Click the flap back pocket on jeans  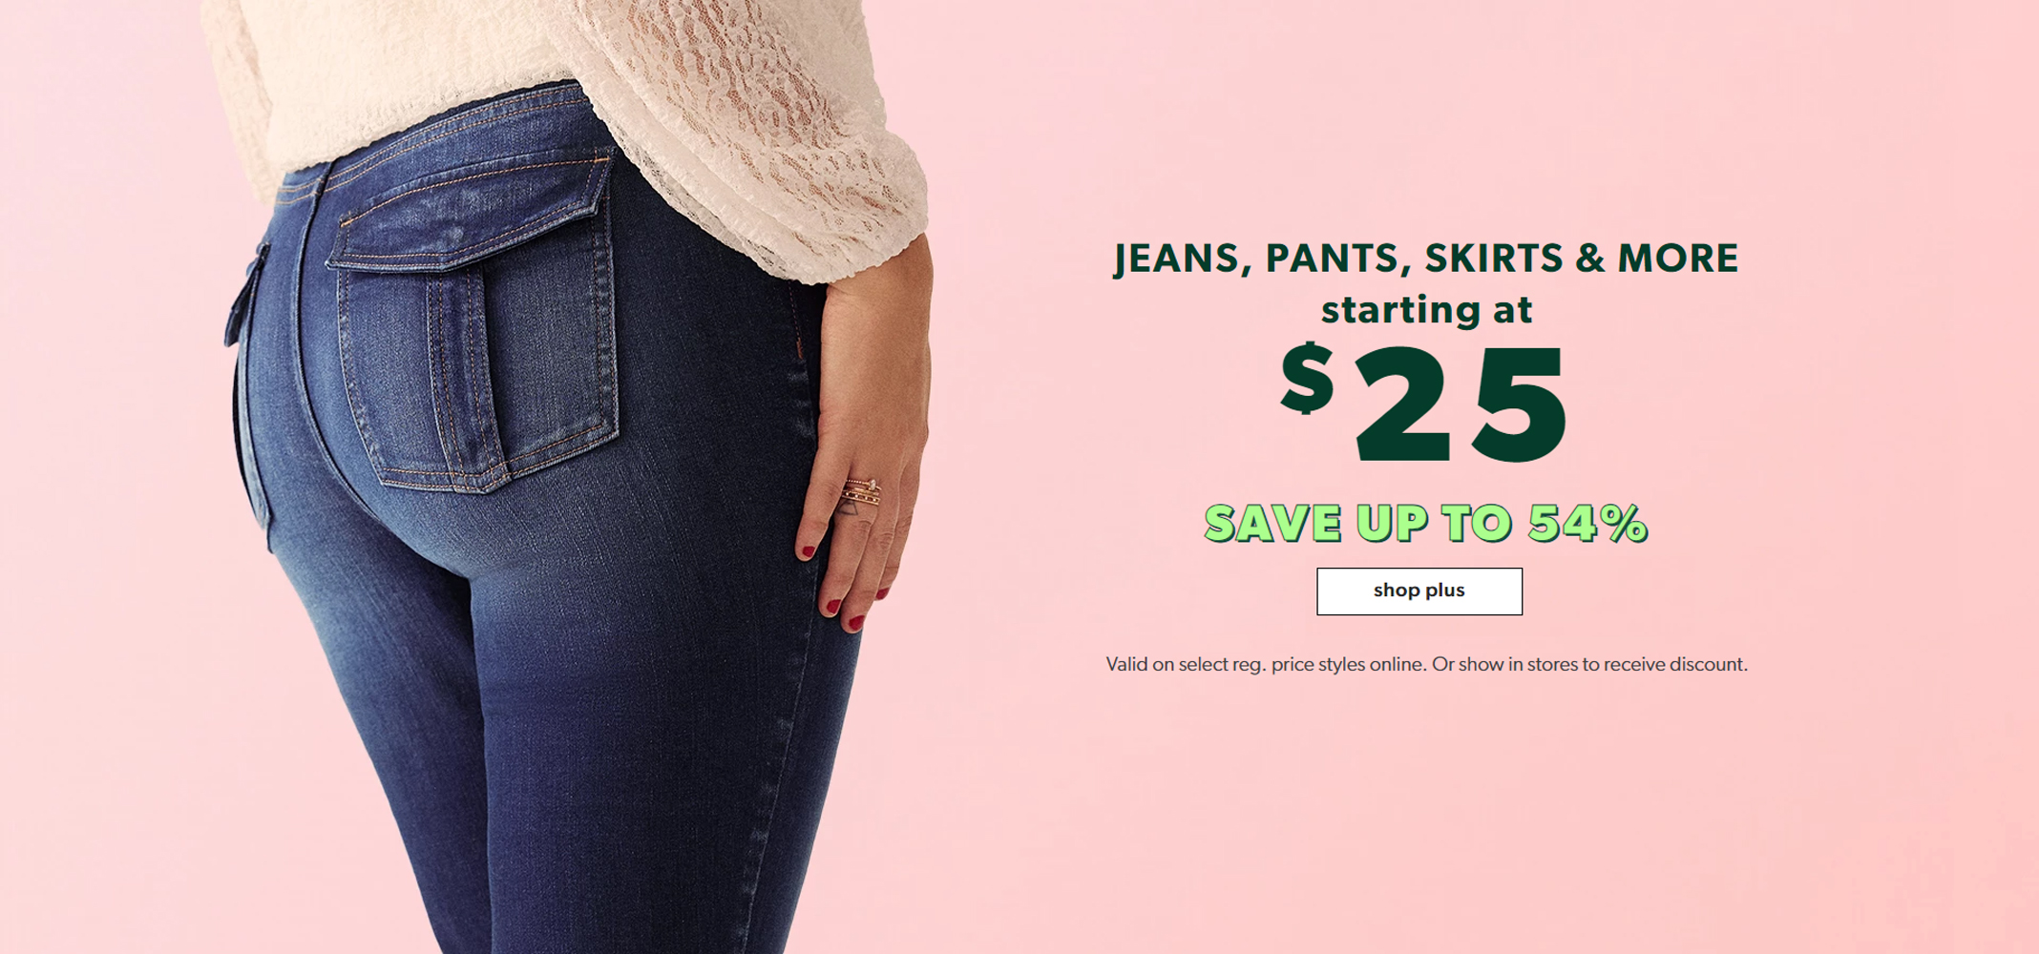[473, 324]
